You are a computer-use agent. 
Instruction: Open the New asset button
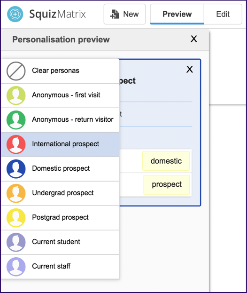(x=124, y=14)
